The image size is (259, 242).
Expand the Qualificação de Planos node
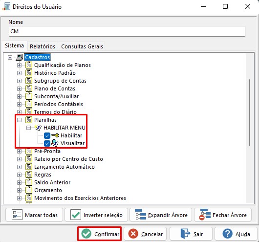point(20,65)
